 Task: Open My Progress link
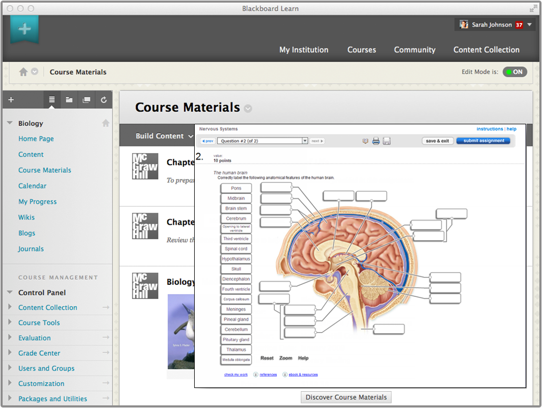click(37, 202)
